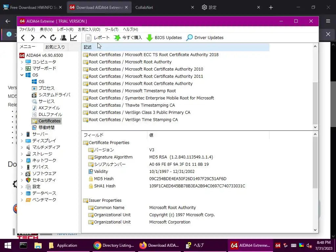
Task: Switch to the Free Download HWiNFO browser tab
Action: click(x=32, y=7)
